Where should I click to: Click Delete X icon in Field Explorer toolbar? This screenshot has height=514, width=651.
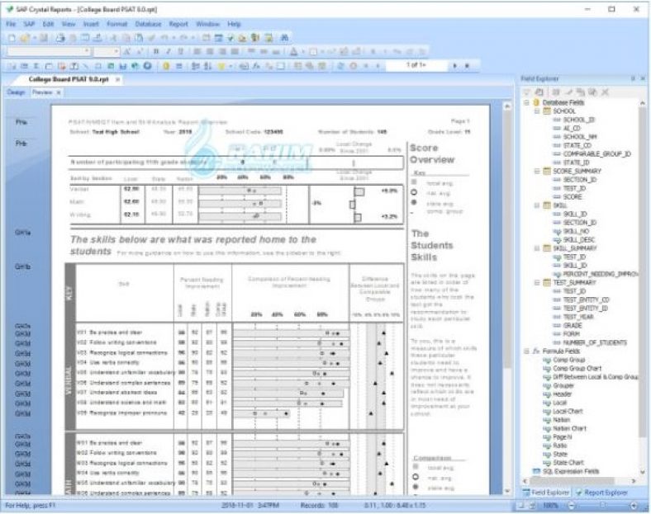605,92
